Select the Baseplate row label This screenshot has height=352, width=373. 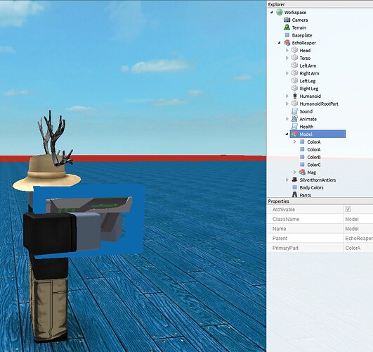click(302, 35)
